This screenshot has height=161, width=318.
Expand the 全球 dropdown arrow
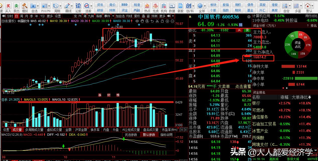click(205, 6)
